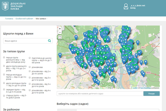Toggle fullscreen map view

pos(60,37)
